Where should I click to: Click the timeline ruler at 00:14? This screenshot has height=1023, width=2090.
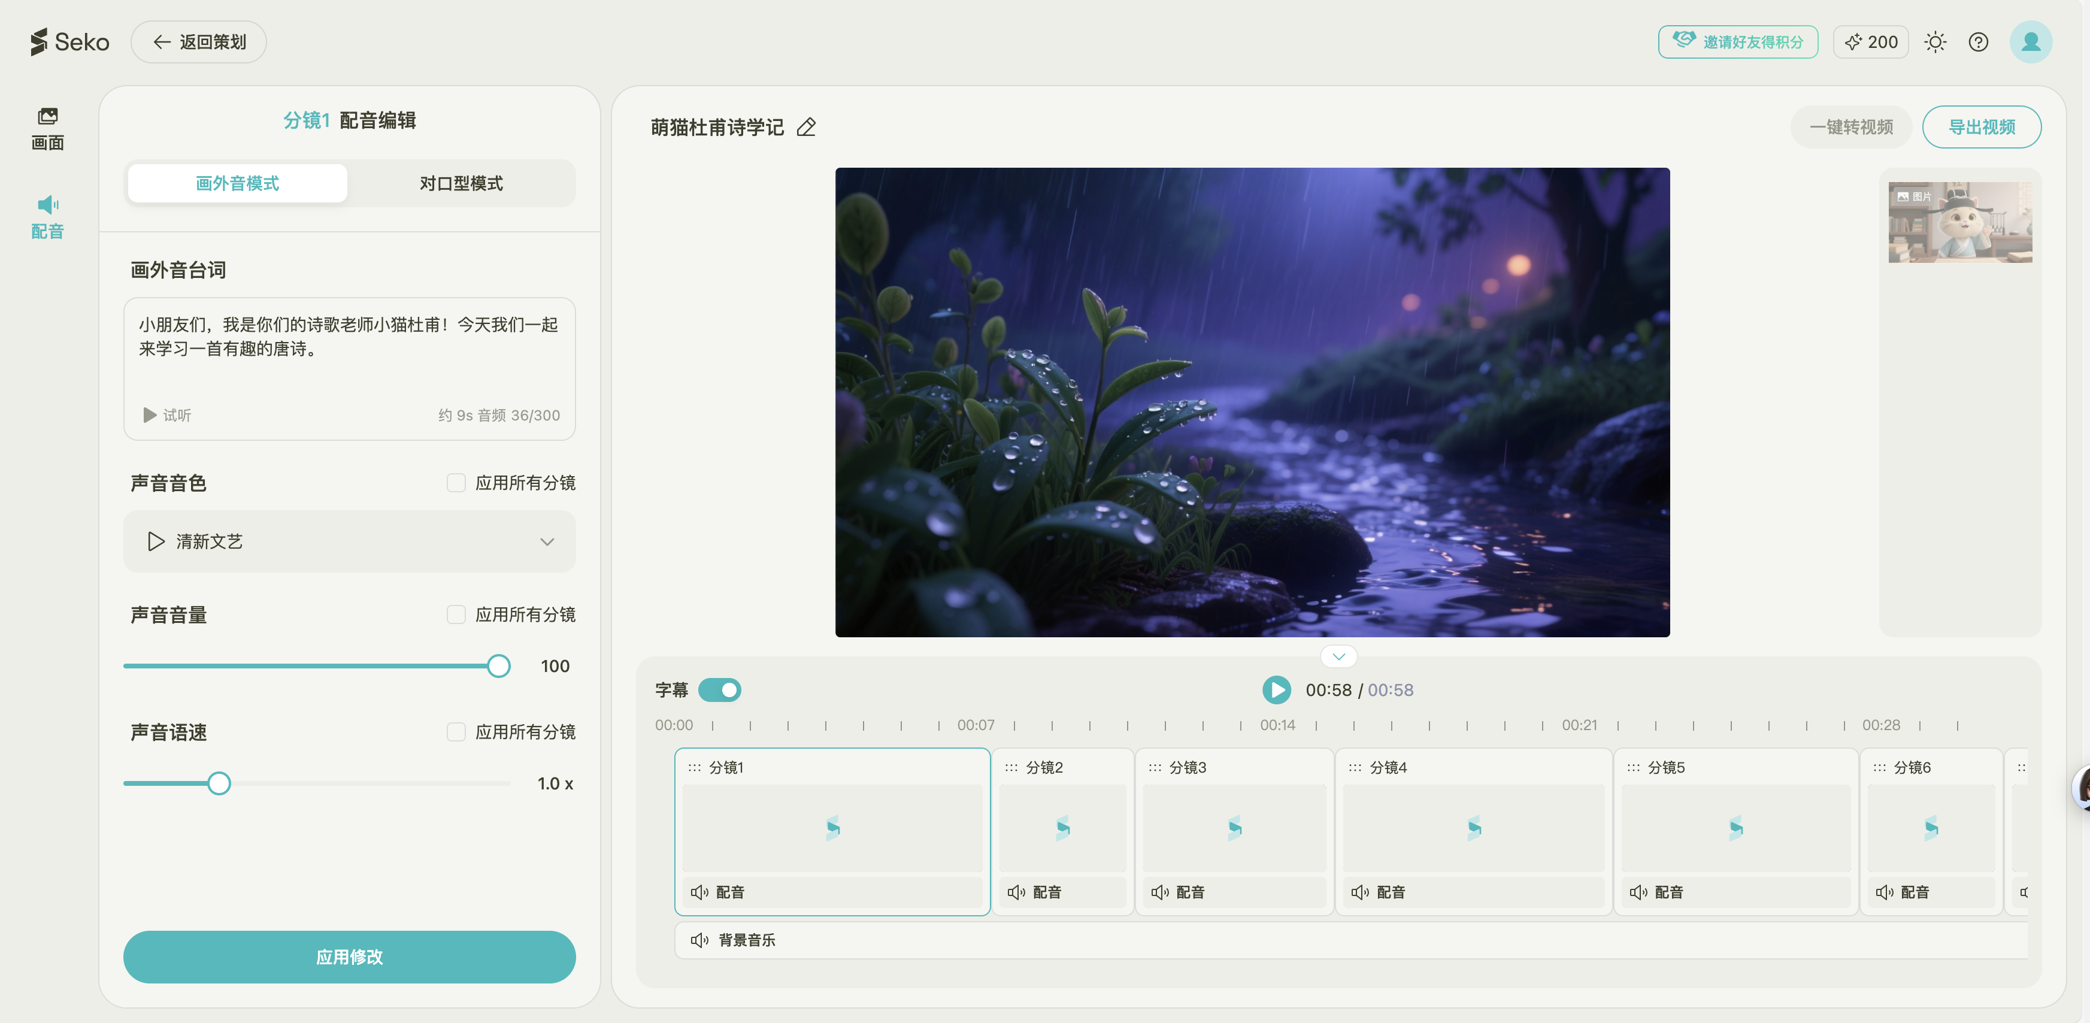(x=1277, y=725)
